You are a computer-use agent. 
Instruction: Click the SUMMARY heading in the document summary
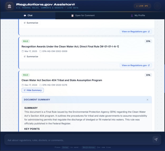tap(31, 108)
